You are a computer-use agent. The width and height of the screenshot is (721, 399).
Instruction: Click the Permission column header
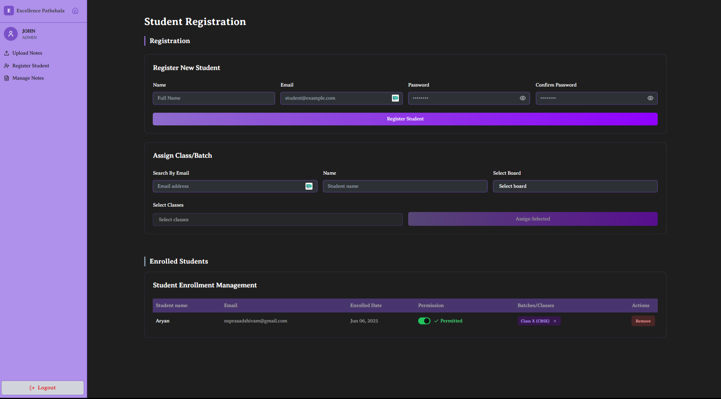click(x=431, y=306)
